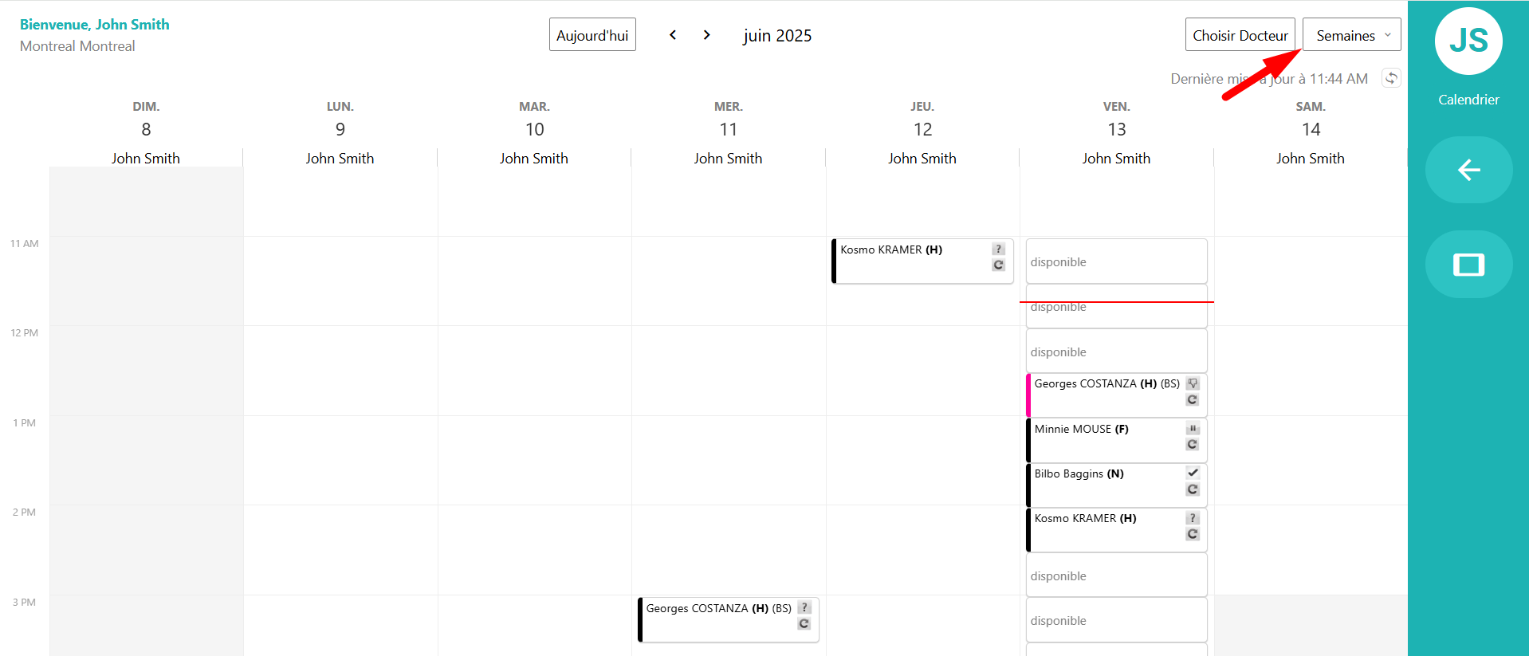Open the JS avatar icon in the sidebar

(x=1468, y=41)
